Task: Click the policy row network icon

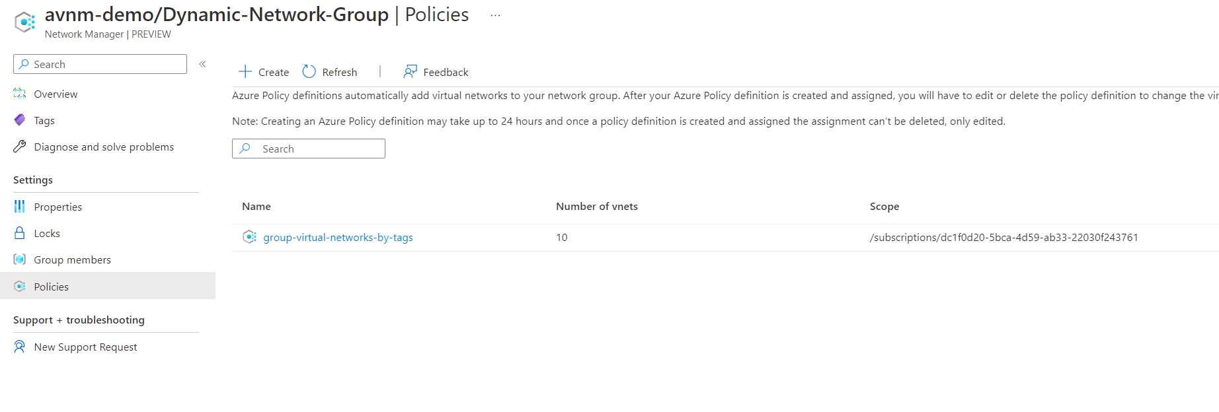Action: [x=249, y=237]
